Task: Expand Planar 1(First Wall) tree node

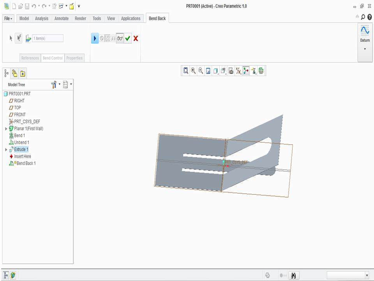Action: pos(6,129)
